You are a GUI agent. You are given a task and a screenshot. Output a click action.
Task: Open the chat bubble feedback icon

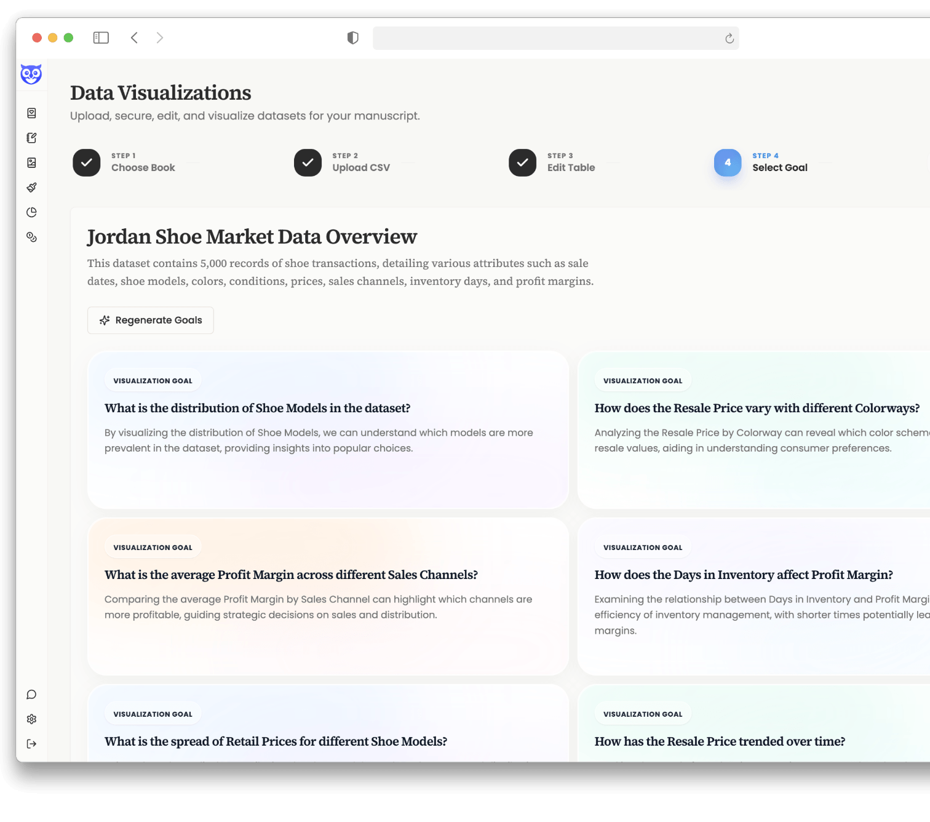coord(32,695)
